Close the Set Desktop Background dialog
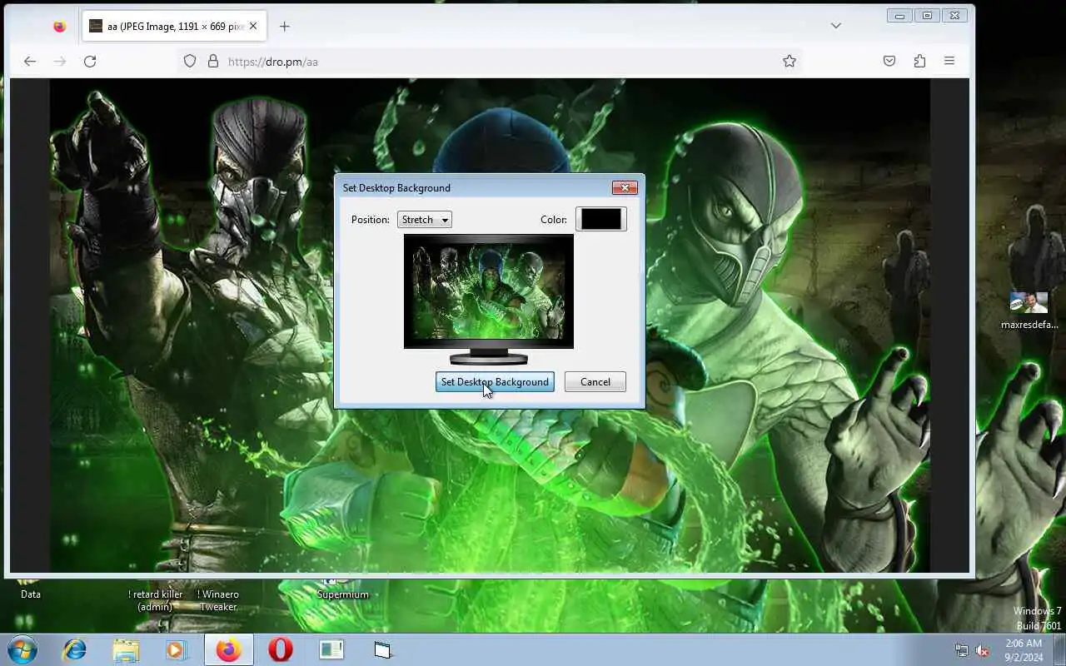Screen dimensions: 1066x666 pos(625,188)
